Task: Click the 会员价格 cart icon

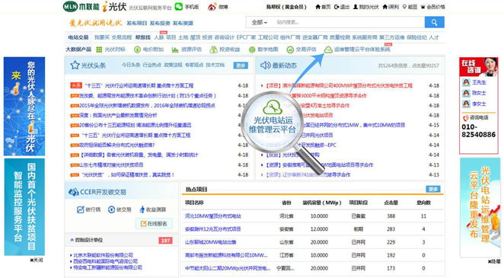Action: click(x=423, y=7)
